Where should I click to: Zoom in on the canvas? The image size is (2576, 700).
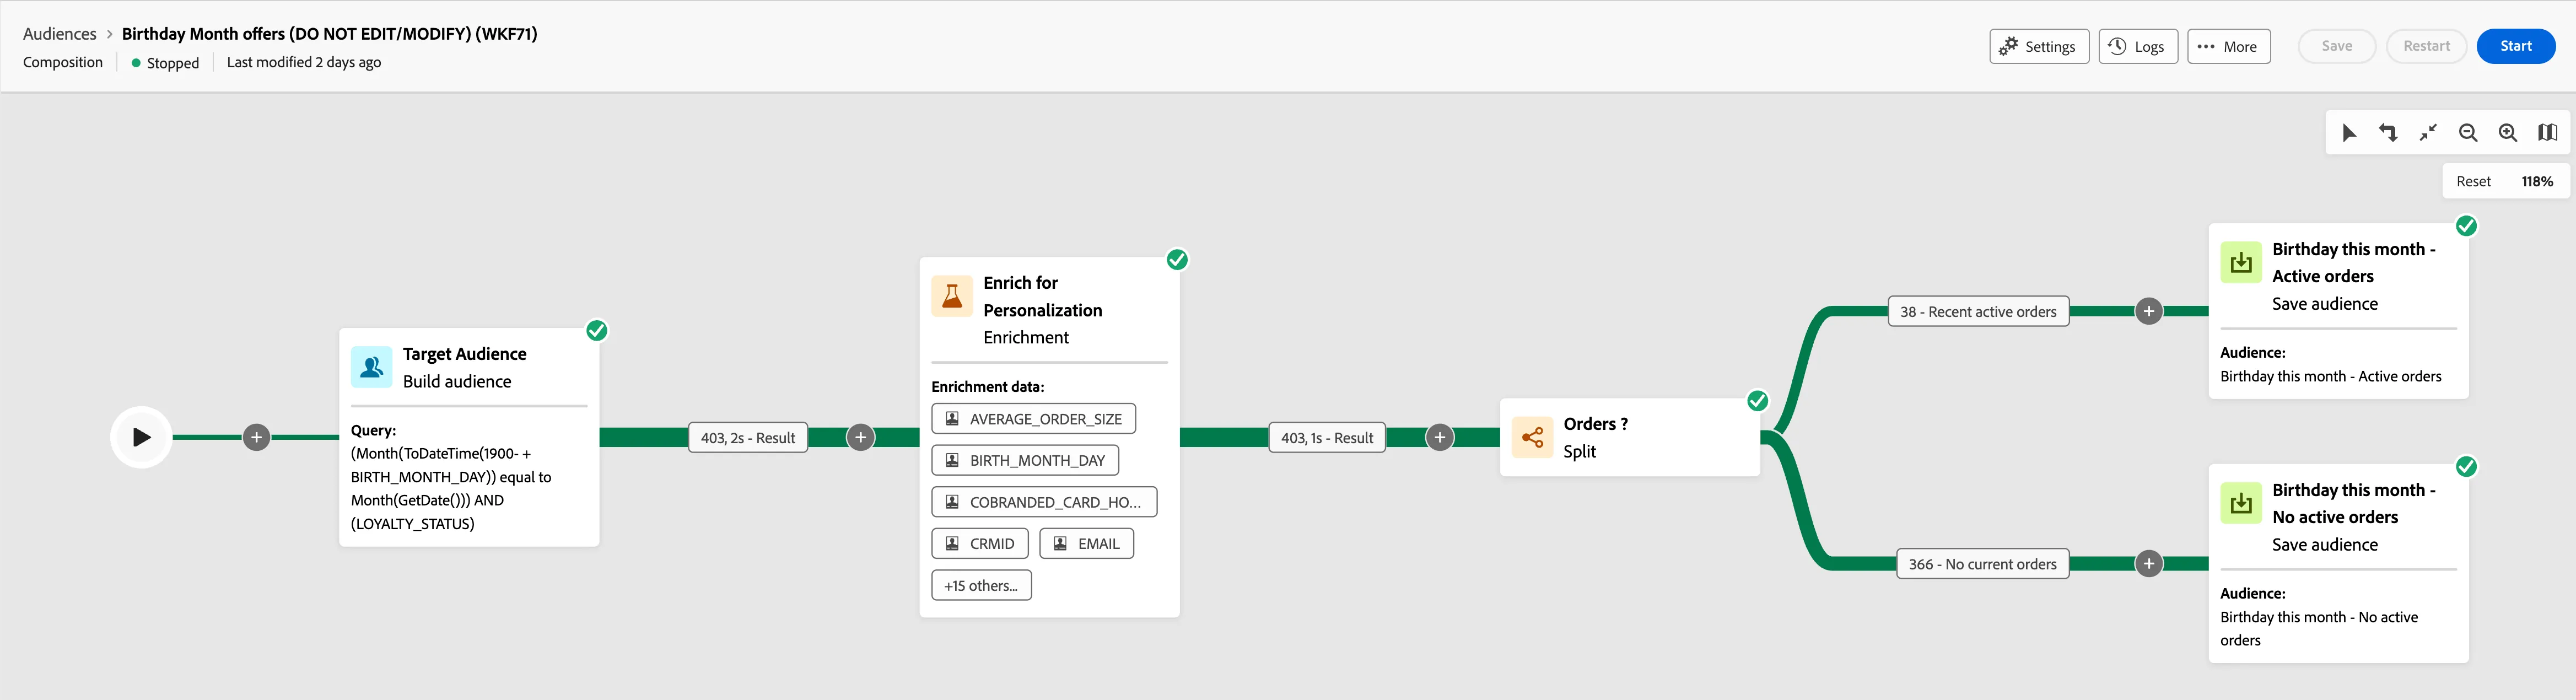tap(2508, 132)
